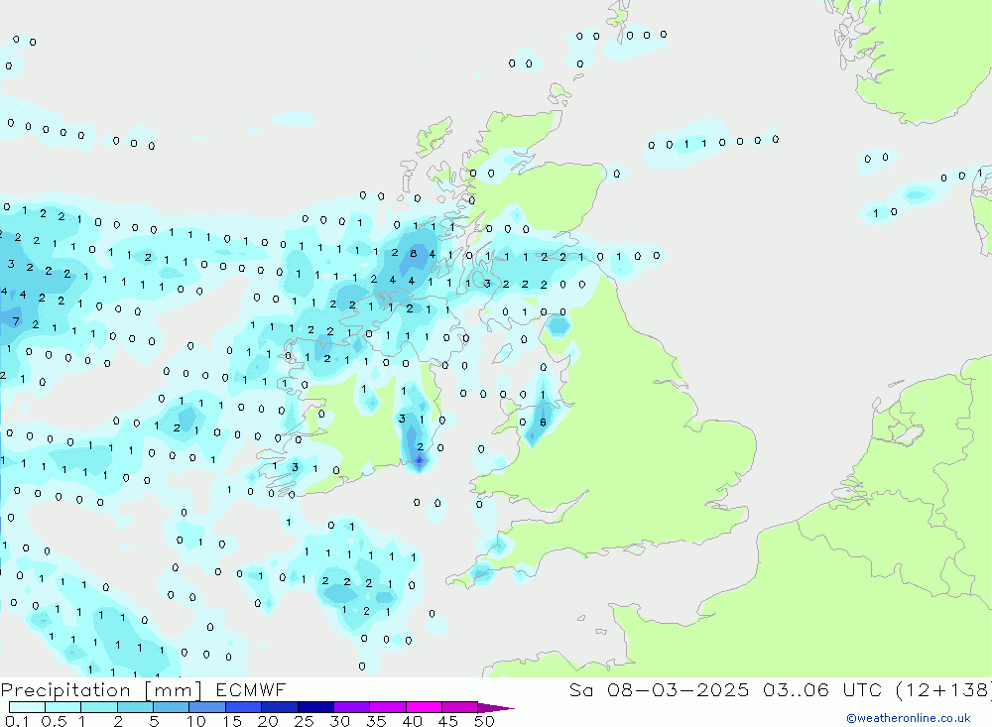Click the legend value '25'
This screenshot has width=992, height=727.
click(x=305, y=721)
